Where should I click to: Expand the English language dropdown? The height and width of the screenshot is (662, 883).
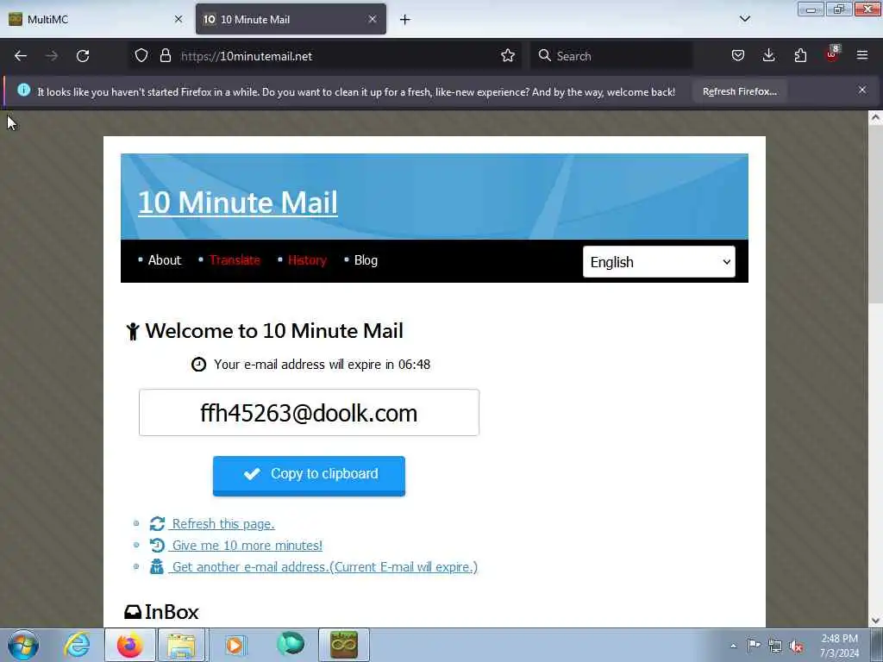pyautogui.click(x=659, y=262)
